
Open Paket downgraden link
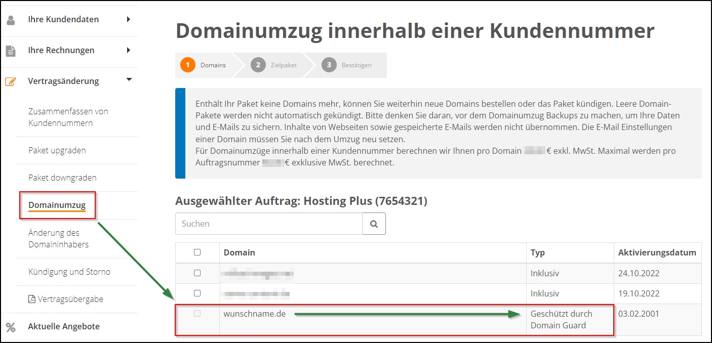pos(62,178)
